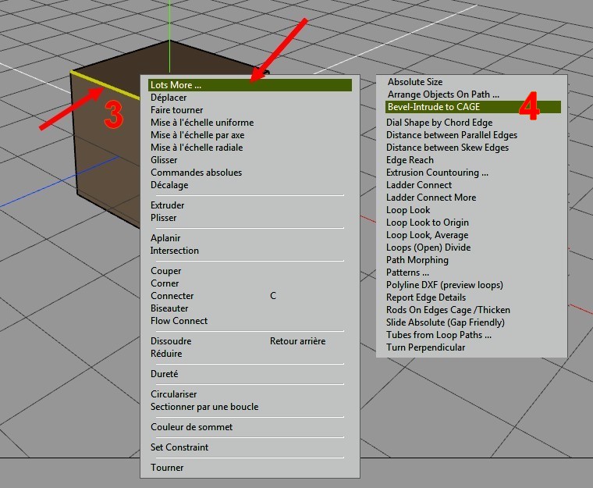Click the yellow selected cube edge

tap(105, 85)
